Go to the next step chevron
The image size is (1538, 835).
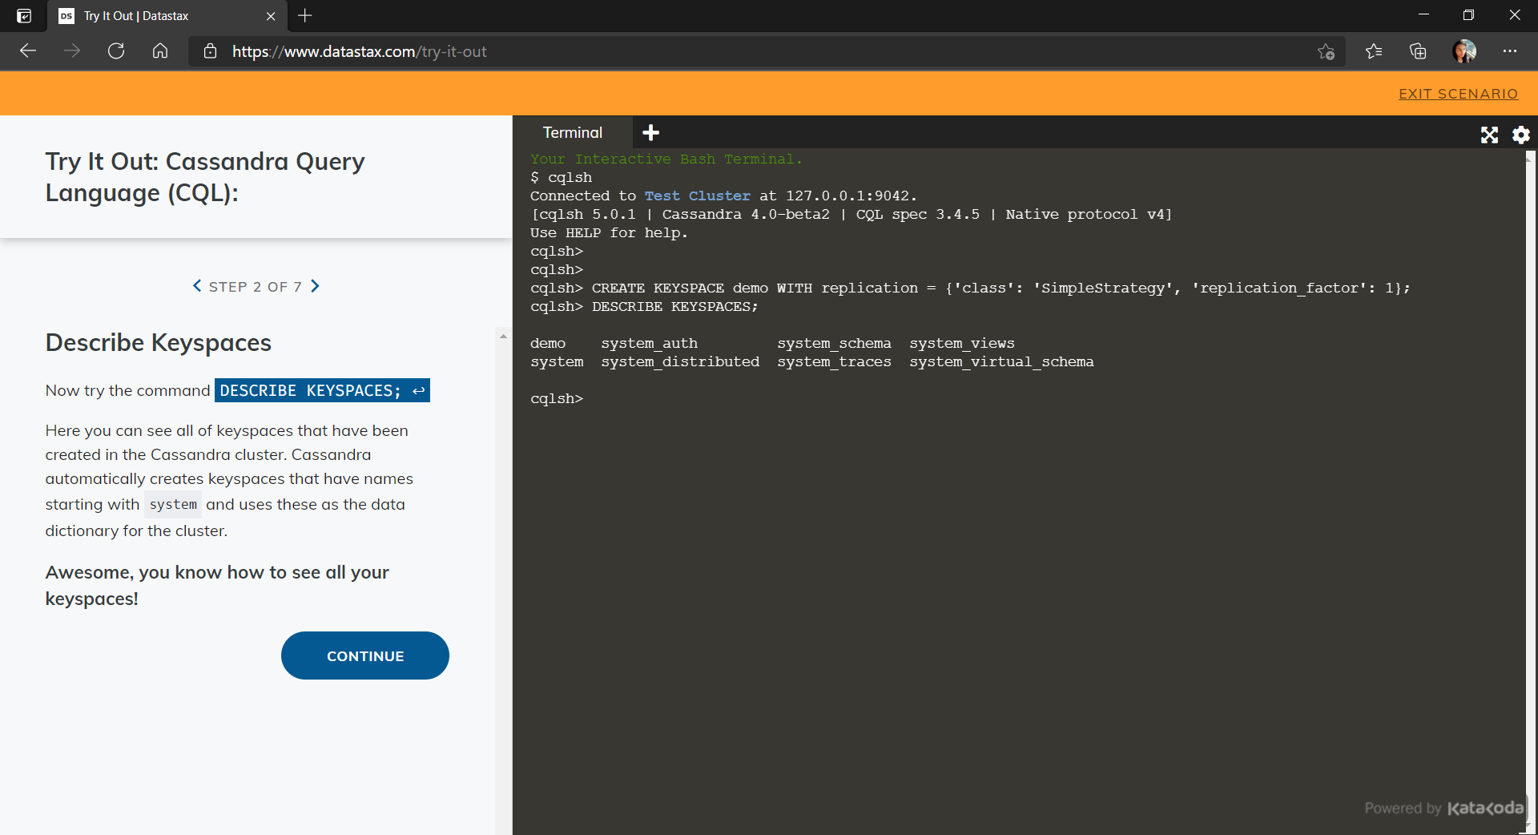pyautogui.click(x=315, y=286)
